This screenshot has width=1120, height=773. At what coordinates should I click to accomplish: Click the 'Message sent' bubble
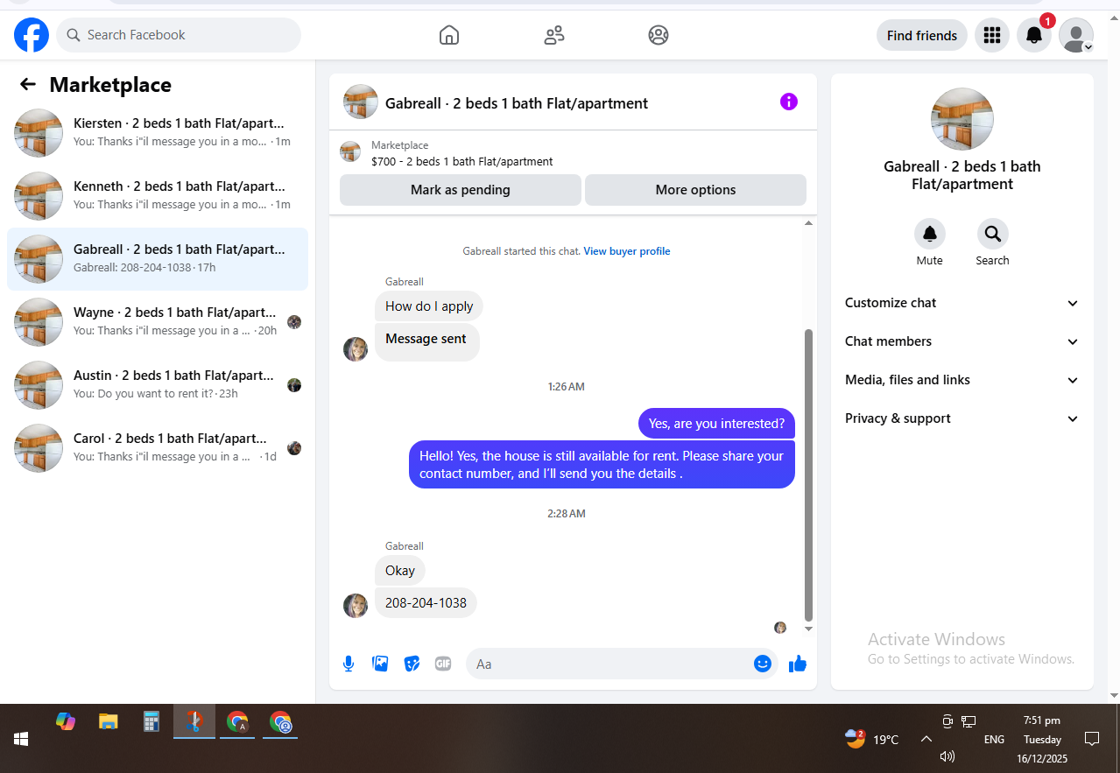click(x=427, y=341)
